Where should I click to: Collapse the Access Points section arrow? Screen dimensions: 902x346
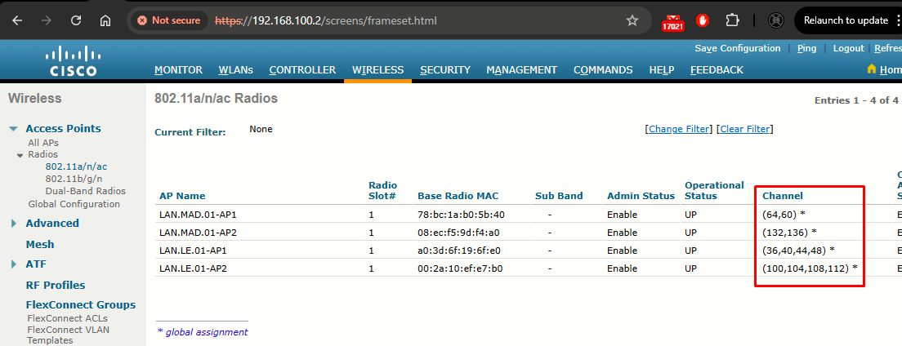click(13, 129)
